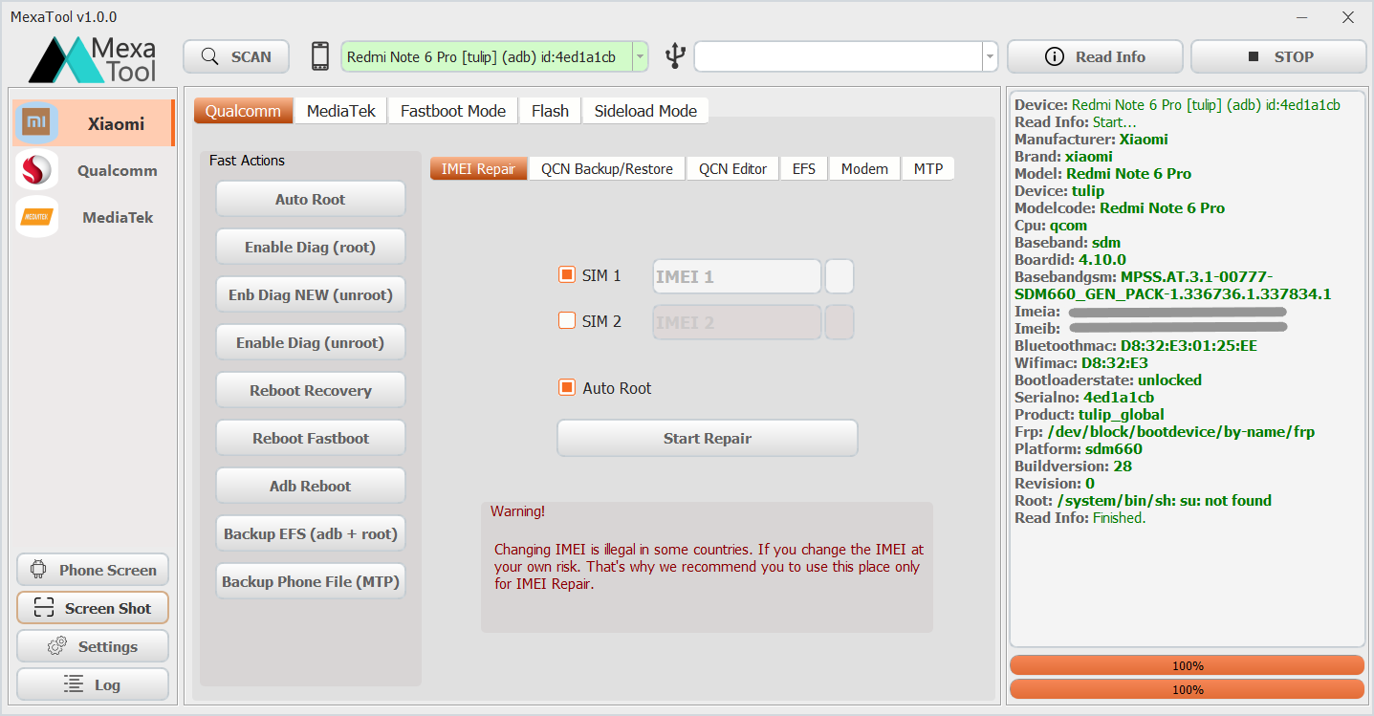Image resolution: width=1374 pixels, height=716 pixels.
Task: Click the USB port icon
Action: pos(676,56)
